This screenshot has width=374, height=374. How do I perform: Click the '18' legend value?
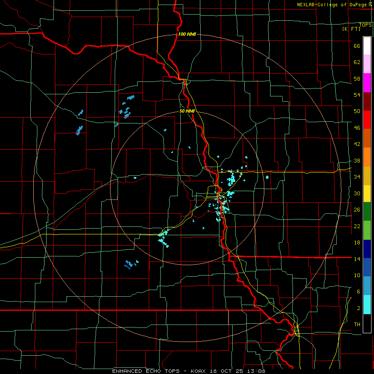click(x=357, y=243)
